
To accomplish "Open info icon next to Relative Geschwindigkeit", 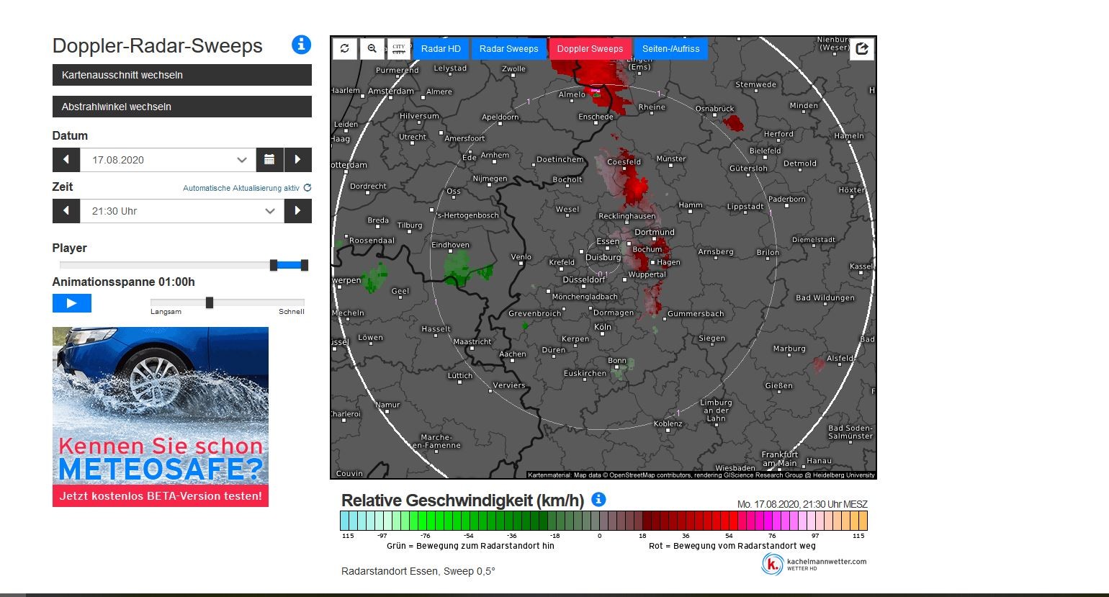I will click(x=598, y=499).
